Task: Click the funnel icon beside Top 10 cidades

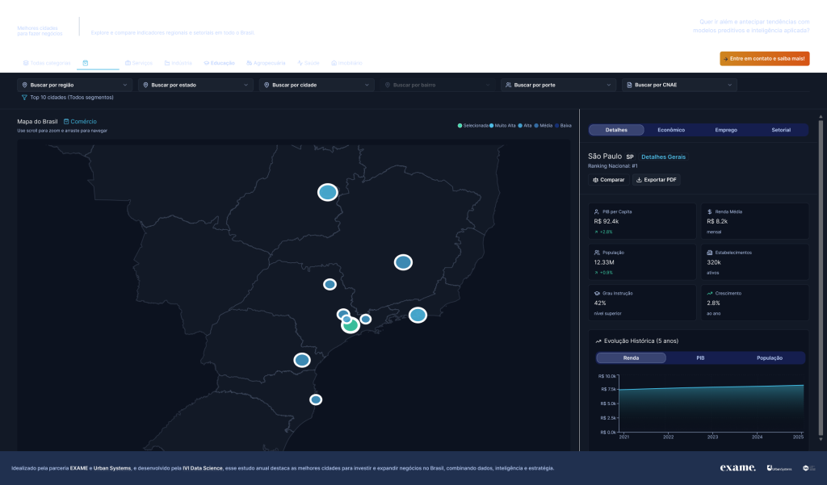Action: tap(24, 97)
